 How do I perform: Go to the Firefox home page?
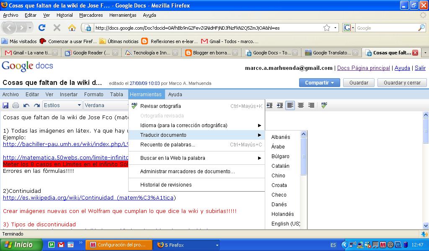click(72, 28)
